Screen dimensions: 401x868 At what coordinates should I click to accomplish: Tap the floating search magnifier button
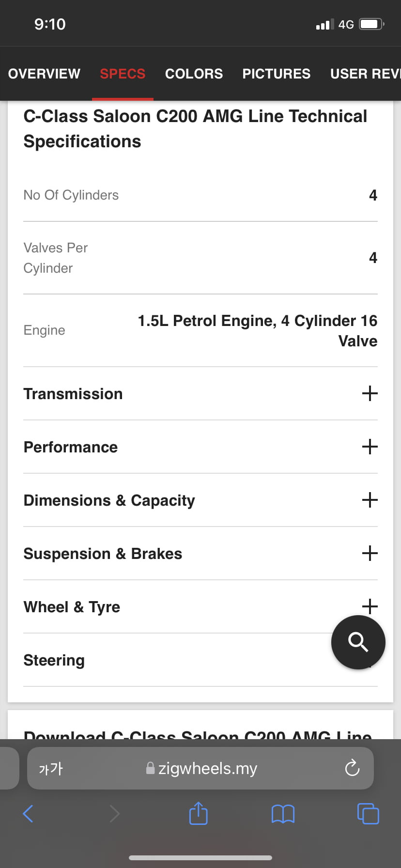coord(358,642)
